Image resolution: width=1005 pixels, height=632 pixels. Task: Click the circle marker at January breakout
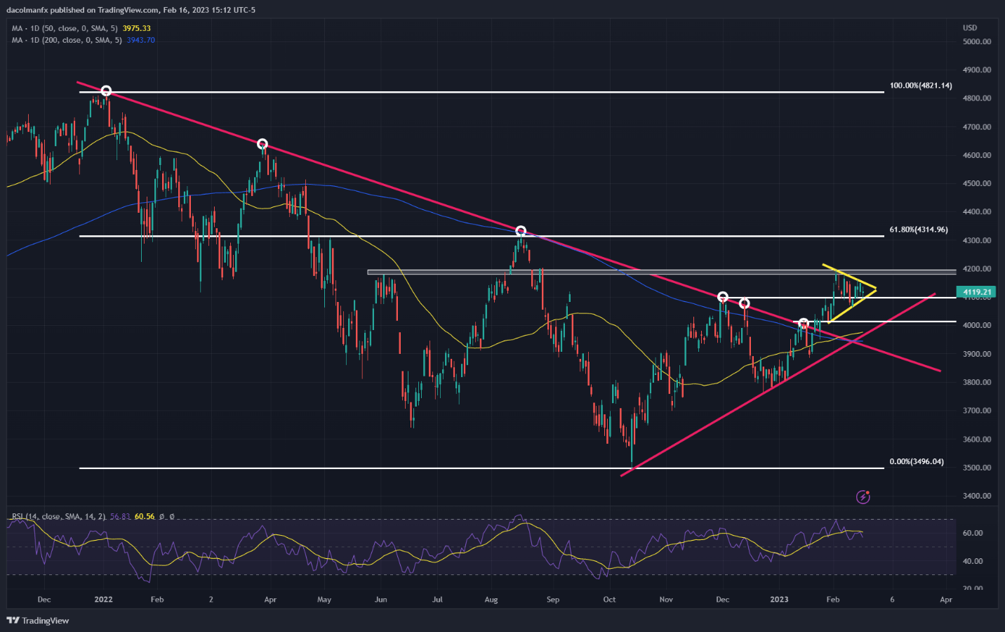coord(804,324)
